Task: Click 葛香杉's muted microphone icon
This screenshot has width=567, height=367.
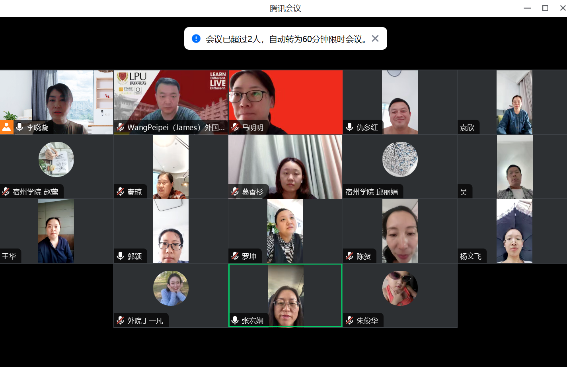Action: 235,192
